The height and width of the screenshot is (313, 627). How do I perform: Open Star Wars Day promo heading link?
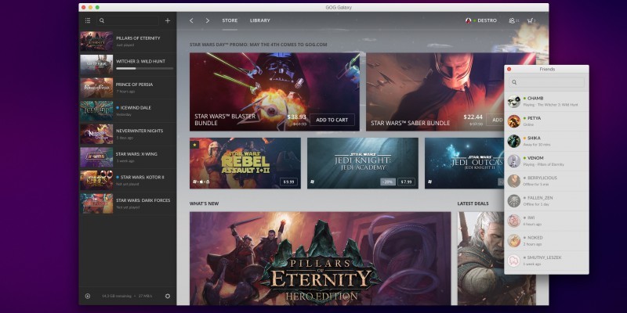coord(259,45)
